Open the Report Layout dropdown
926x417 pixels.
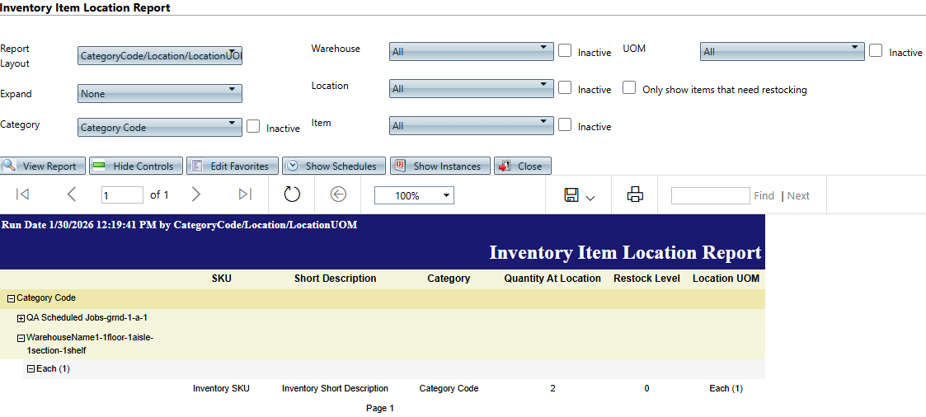[x=159, y=55]
